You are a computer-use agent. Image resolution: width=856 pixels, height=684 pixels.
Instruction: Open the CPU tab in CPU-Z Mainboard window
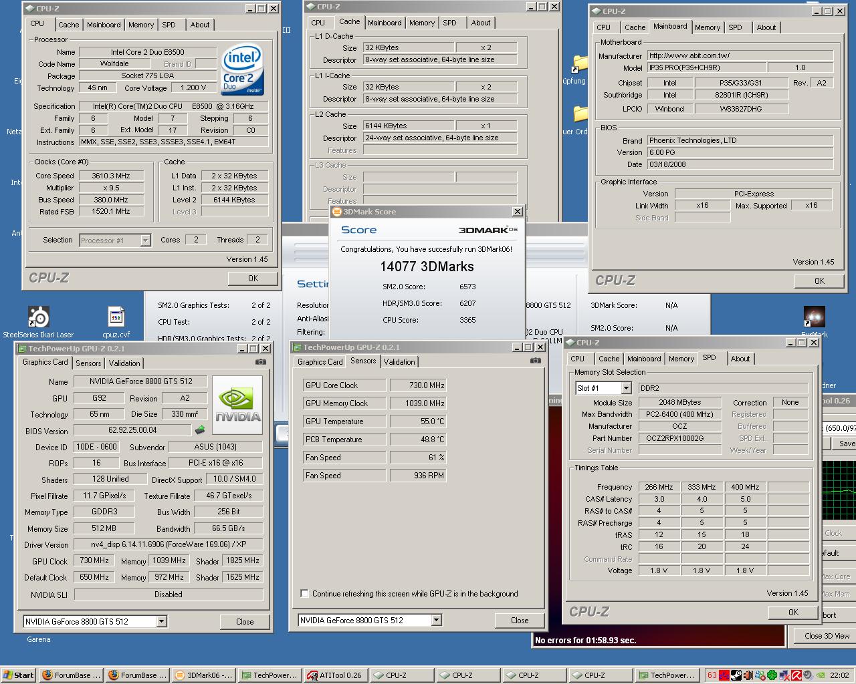[604, 27]
